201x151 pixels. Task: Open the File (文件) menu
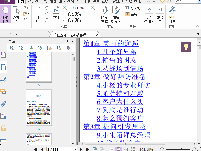point(7,1)
